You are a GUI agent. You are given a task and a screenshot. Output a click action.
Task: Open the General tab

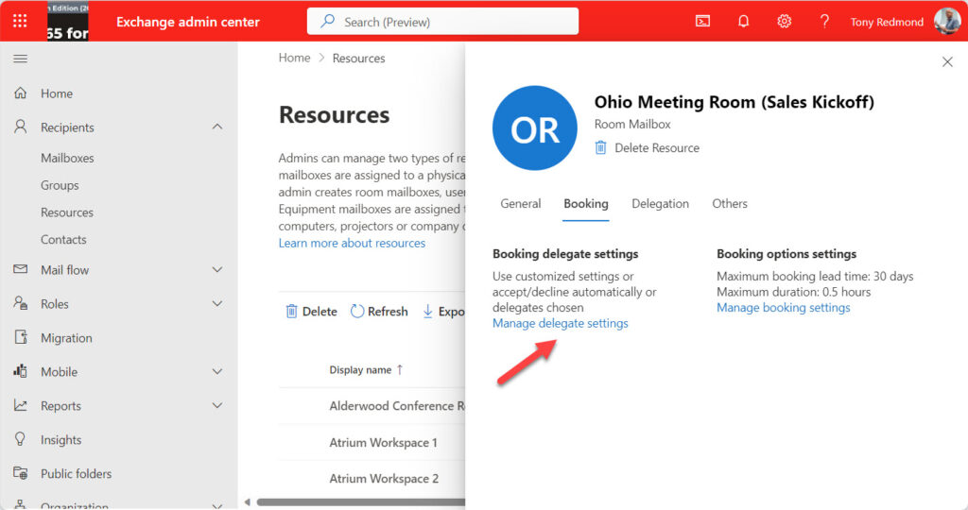click(x=521, y=203)
